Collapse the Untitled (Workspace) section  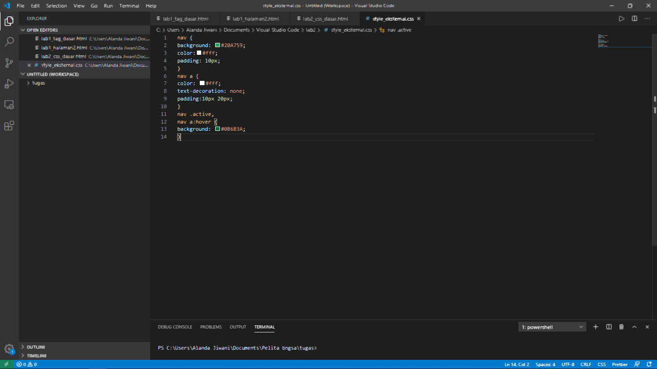tap(85, 75)
